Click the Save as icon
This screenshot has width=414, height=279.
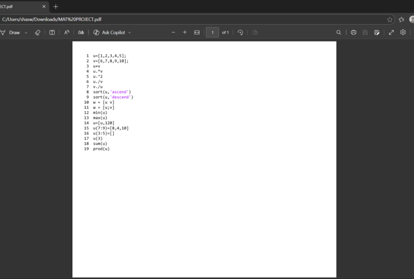coord(377,33)
